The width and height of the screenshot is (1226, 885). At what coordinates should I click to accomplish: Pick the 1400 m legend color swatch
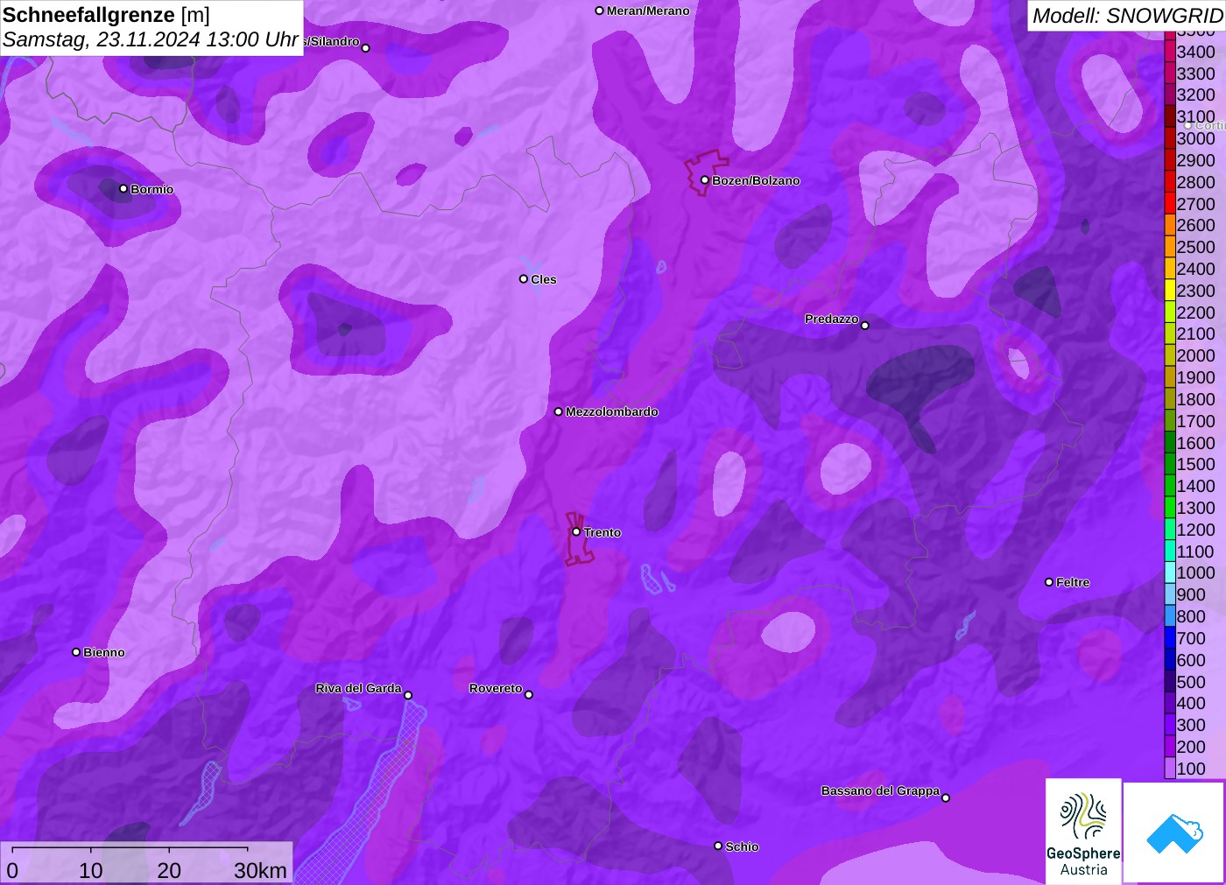coord(1170,486)
